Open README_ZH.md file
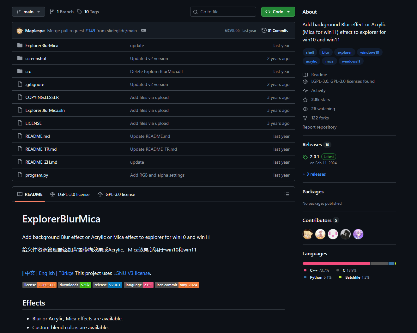 click(x=41, y=162)
